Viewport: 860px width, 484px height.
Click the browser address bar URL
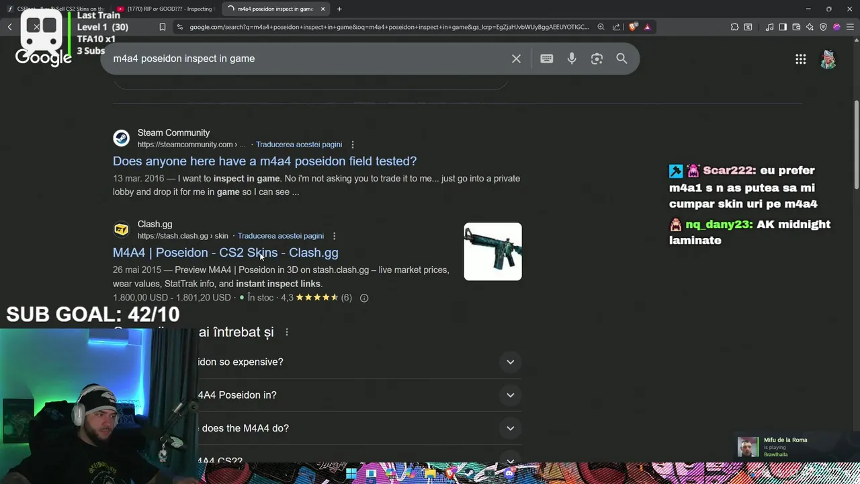point(390,27)
